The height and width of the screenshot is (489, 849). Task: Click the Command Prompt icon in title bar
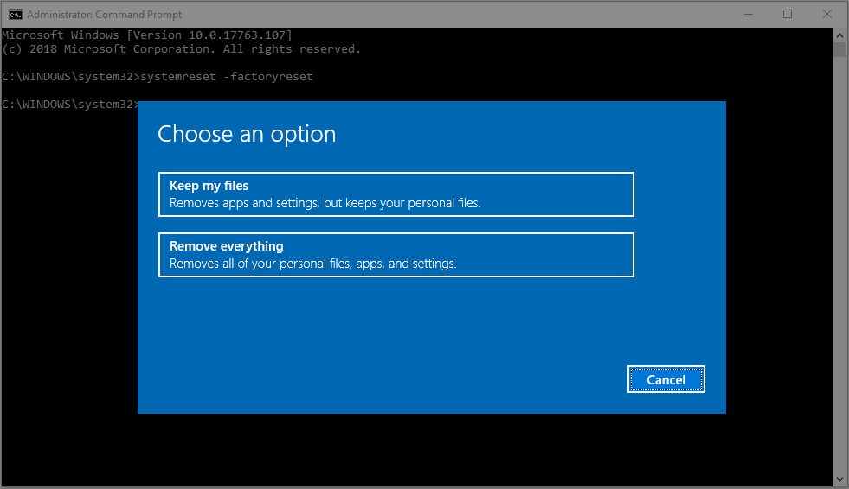(15, 14)
